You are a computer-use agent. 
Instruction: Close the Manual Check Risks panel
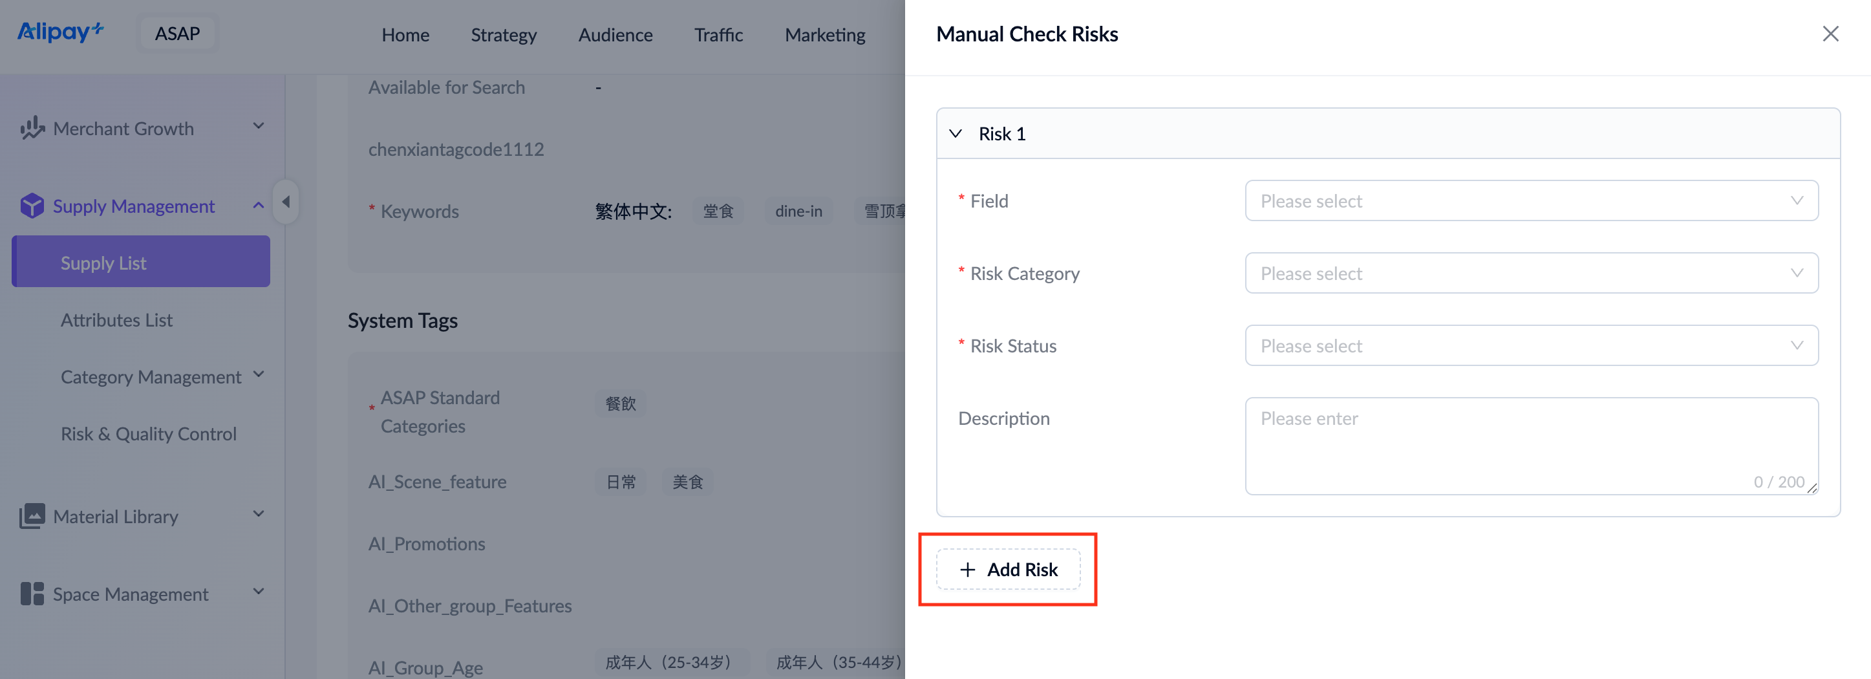(1830, 34)
